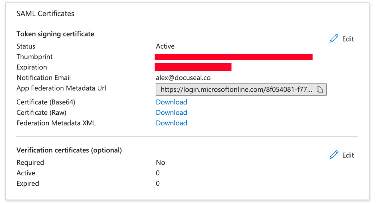Copy the App Federation Metadata Url
The image size is (377, 203).
point(320,90)
